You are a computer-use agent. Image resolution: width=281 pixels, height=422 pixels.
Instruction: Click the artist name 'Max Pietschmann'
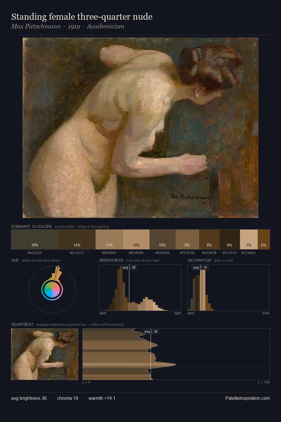pyautogui.click(x=36, y=26)
